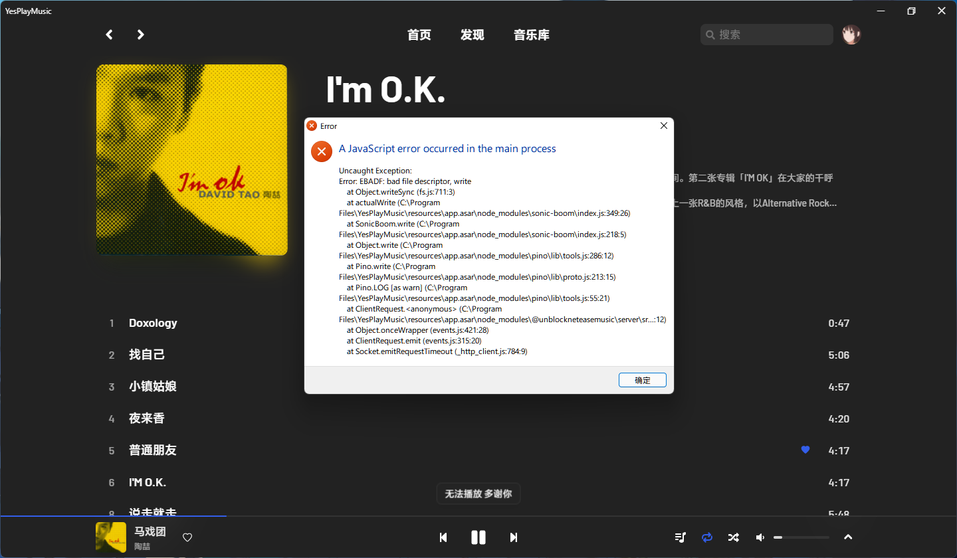Open the user profile avatar
Image resolution: width=957 pixels, height=558 pixels.
pyautogui.click(x=851, y=34)
